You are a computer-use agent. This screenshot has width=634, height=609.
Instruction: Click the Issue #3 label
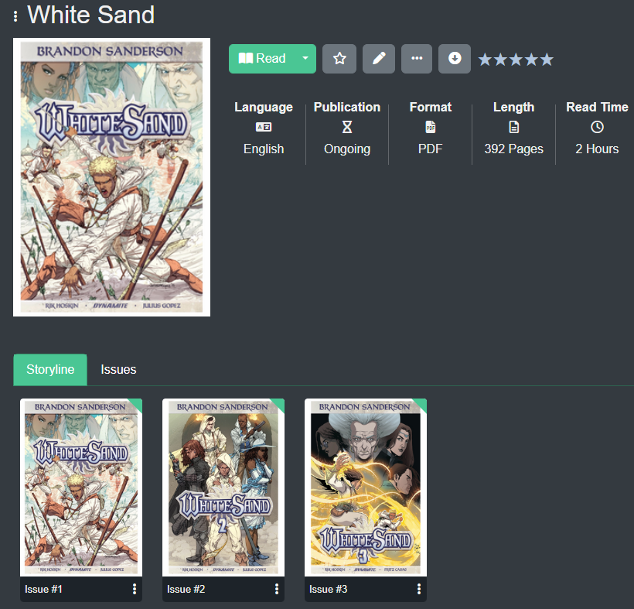click(x=329, y=589)
